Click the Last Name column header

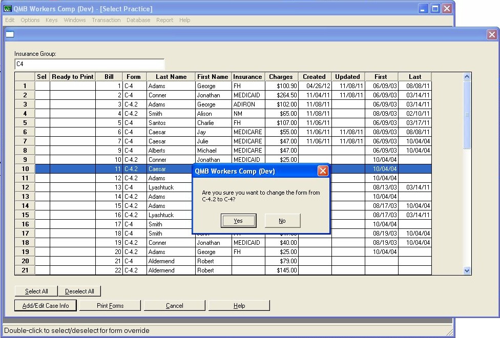pos(171,76)
